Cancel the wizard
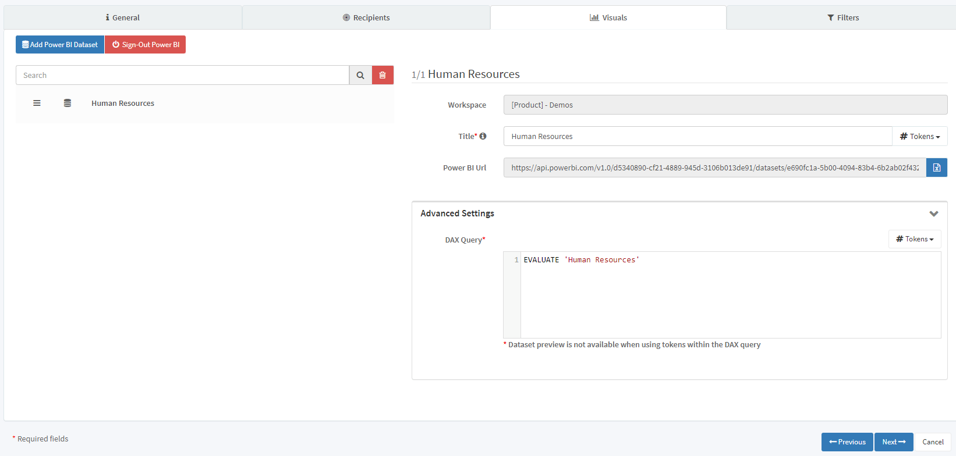The image size is (956, 456). pyautogui.click(x=932, y=442)
